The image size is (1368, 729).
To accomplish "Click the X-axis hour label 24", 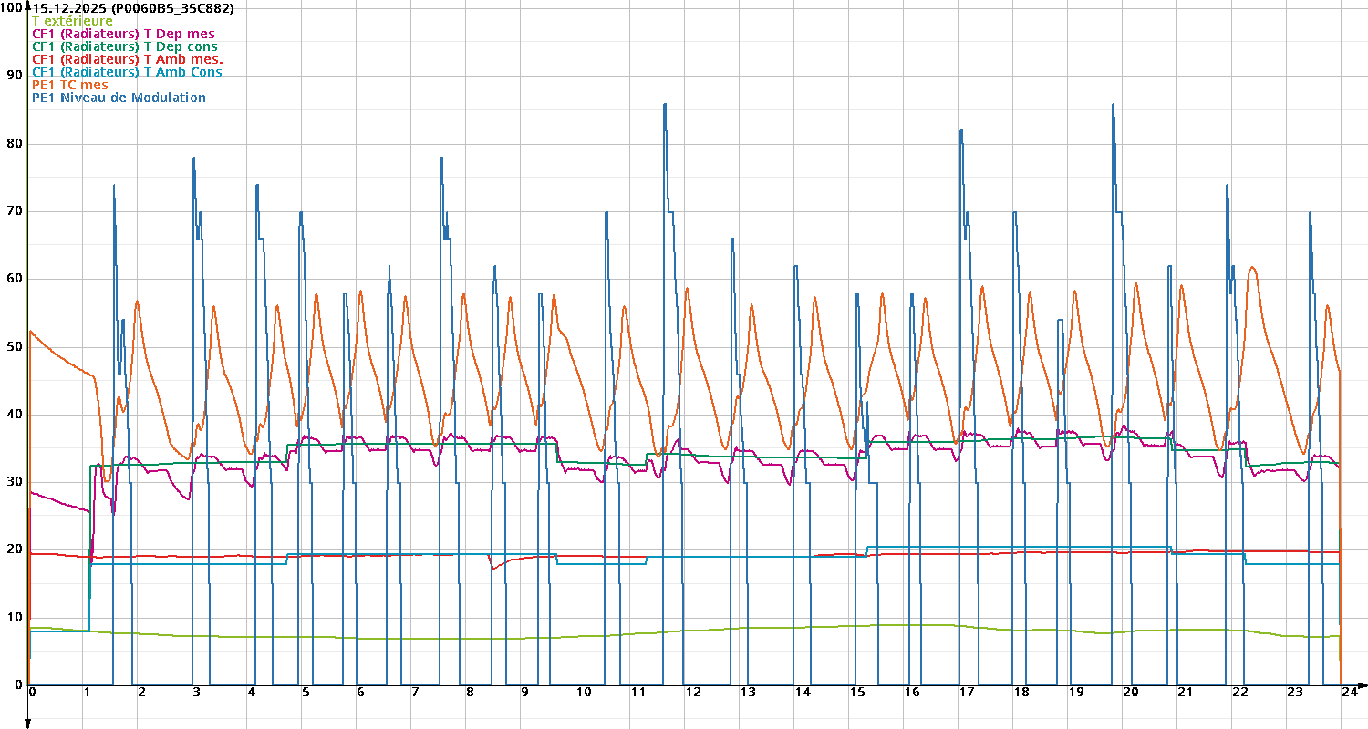I will (x=1350, y=693).
